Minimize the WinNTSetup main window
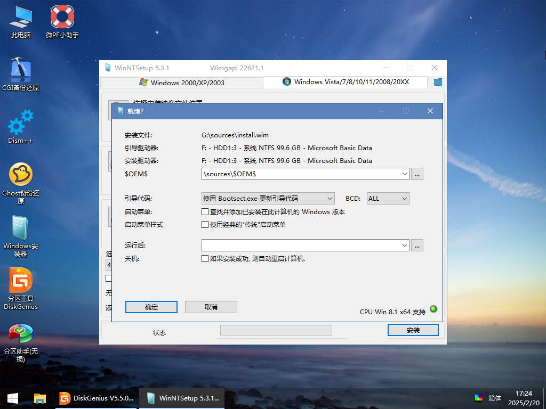Image resolution: width=546 pixels, height=409 pixels. [386, 68]
